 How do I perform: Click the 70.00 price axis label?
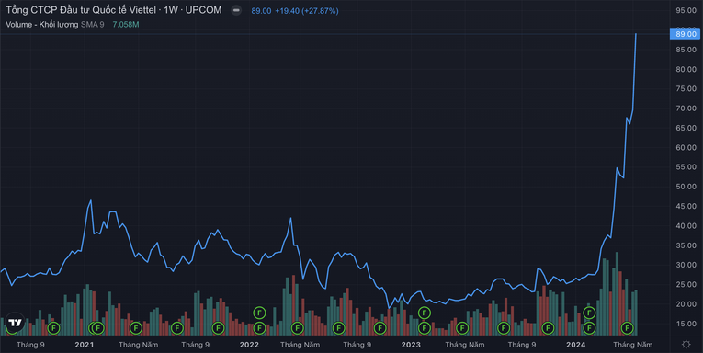tap(686, 108)
